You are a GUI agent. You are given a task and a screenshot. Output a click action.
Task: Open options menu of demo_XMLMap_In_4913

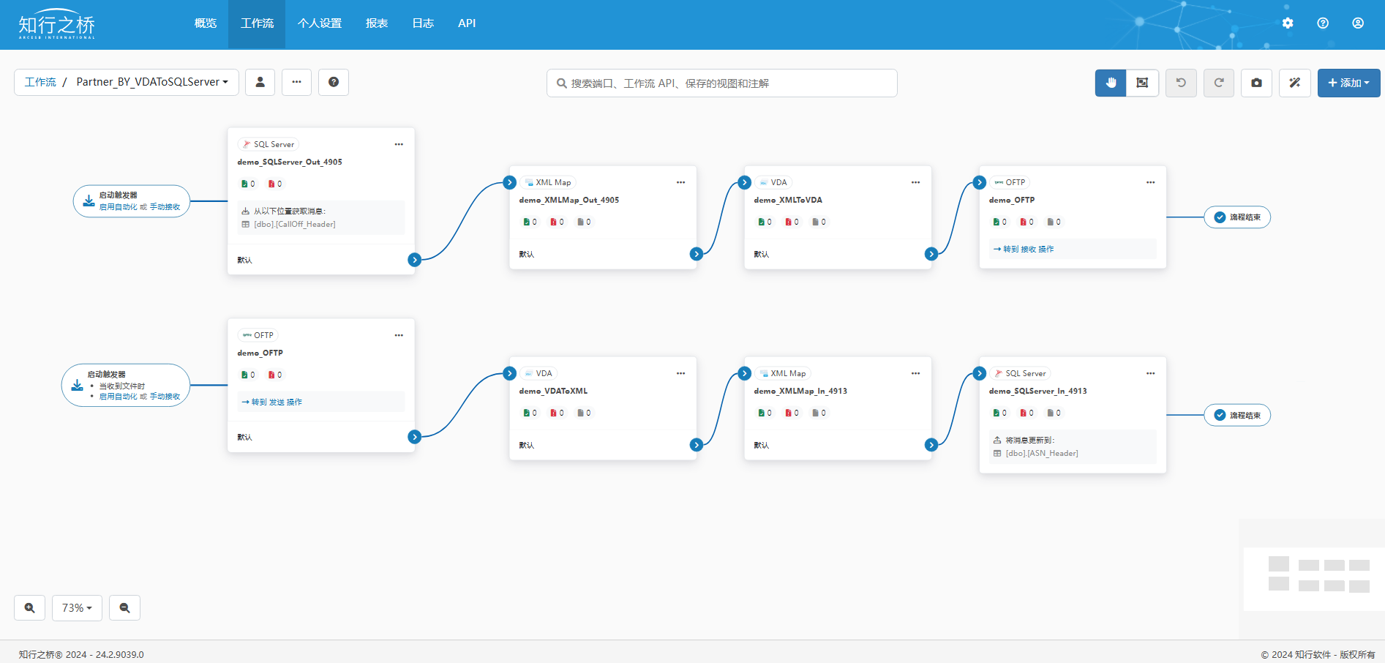pyautogui.click(x=915, y=373)
